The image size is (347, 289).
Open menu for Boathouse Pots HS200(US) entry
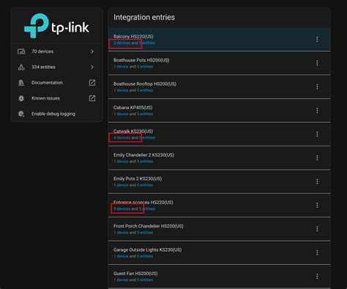317,63
